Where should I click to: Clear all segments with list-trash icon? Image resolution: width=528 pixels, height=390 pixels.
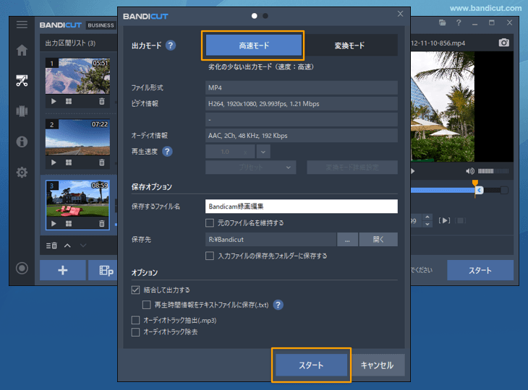[x=51, y=246]
